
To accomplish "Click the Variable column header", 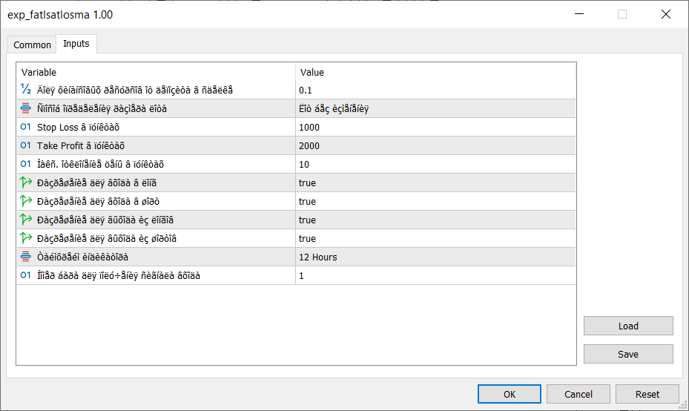I will tap(156, 72).
